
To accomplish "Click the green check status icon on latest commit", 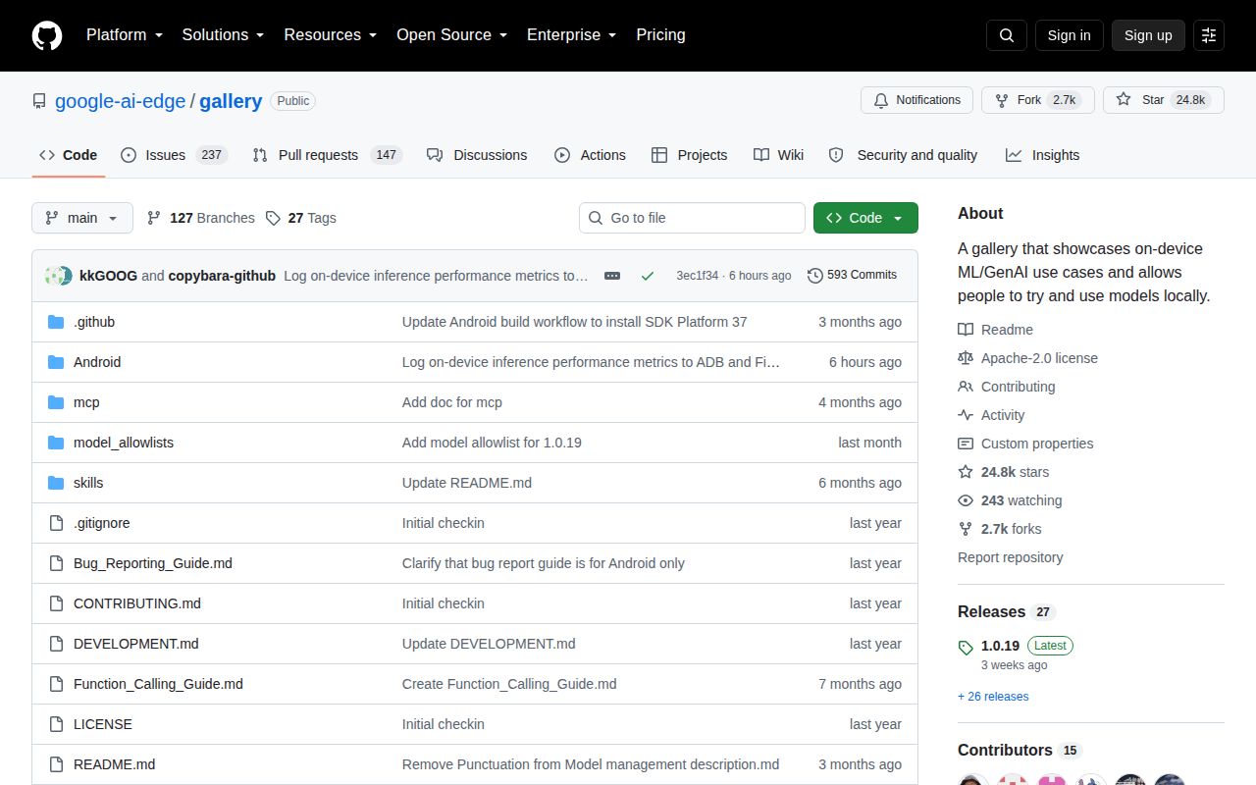I will [x=647, y=276].
